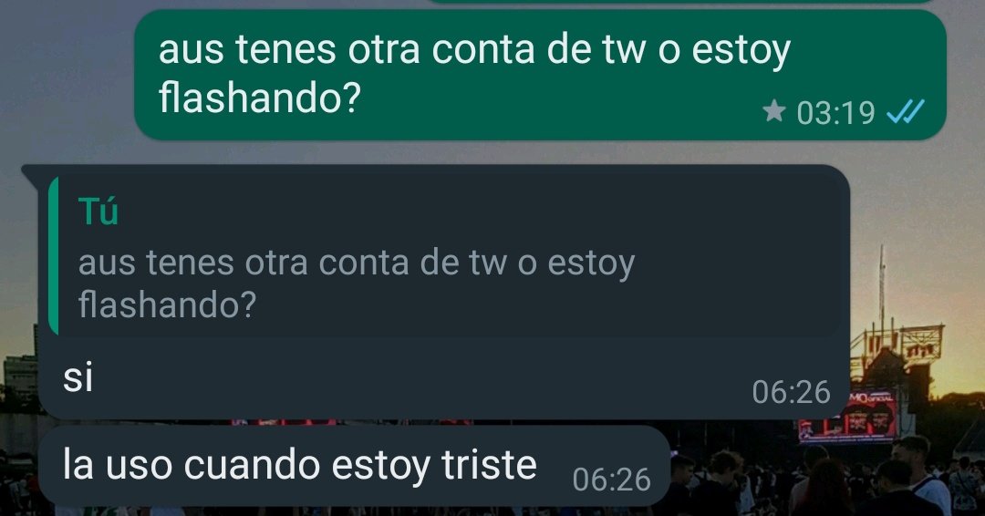Select the 'si' reply text
Viewport: 985px width, 516px height.
click(78, 378)
